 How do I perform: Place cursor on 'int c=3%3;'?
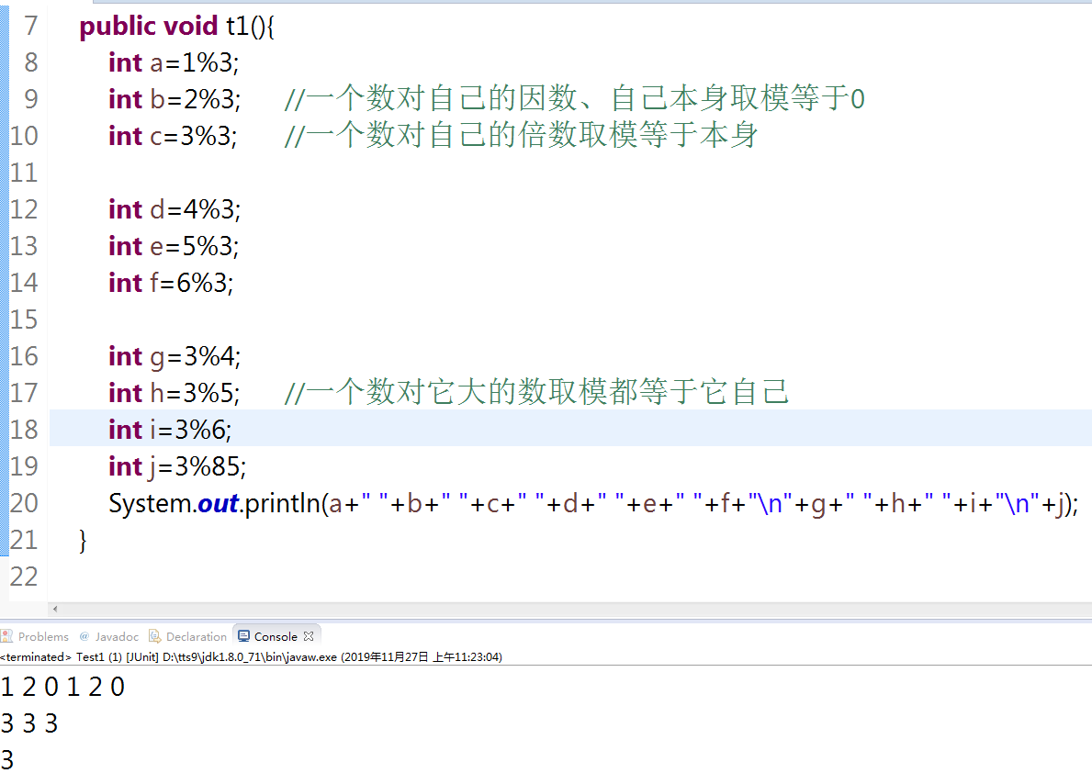[x=173, y=136]
